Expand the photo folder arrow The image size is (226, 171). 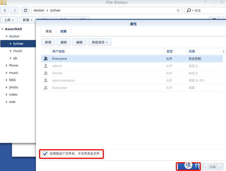click(6, 87)
